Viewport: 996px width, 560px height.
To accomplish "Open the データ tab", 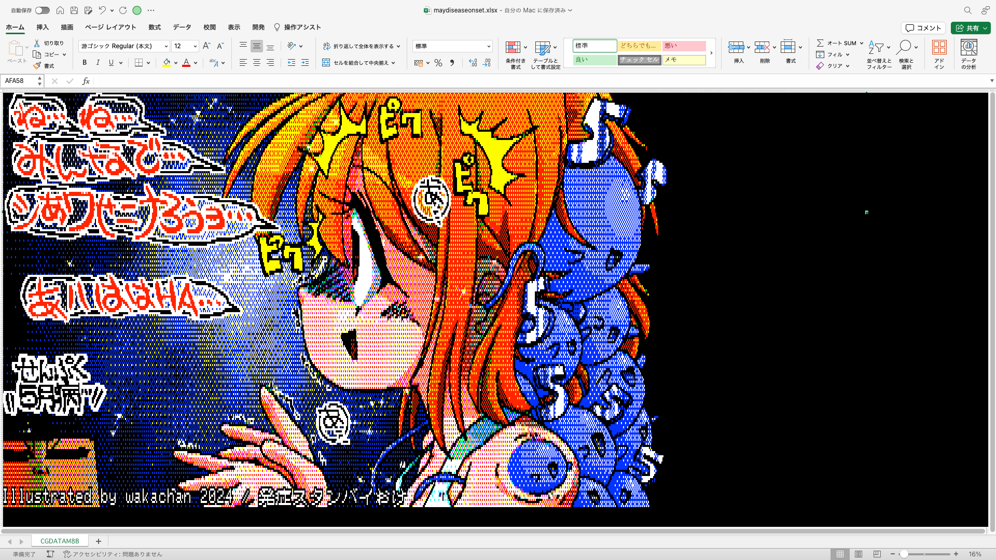I will pos(182,27).
